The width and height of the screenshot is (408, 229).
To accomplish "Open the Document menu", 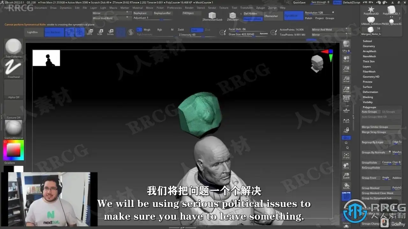I will click(40, 8).
